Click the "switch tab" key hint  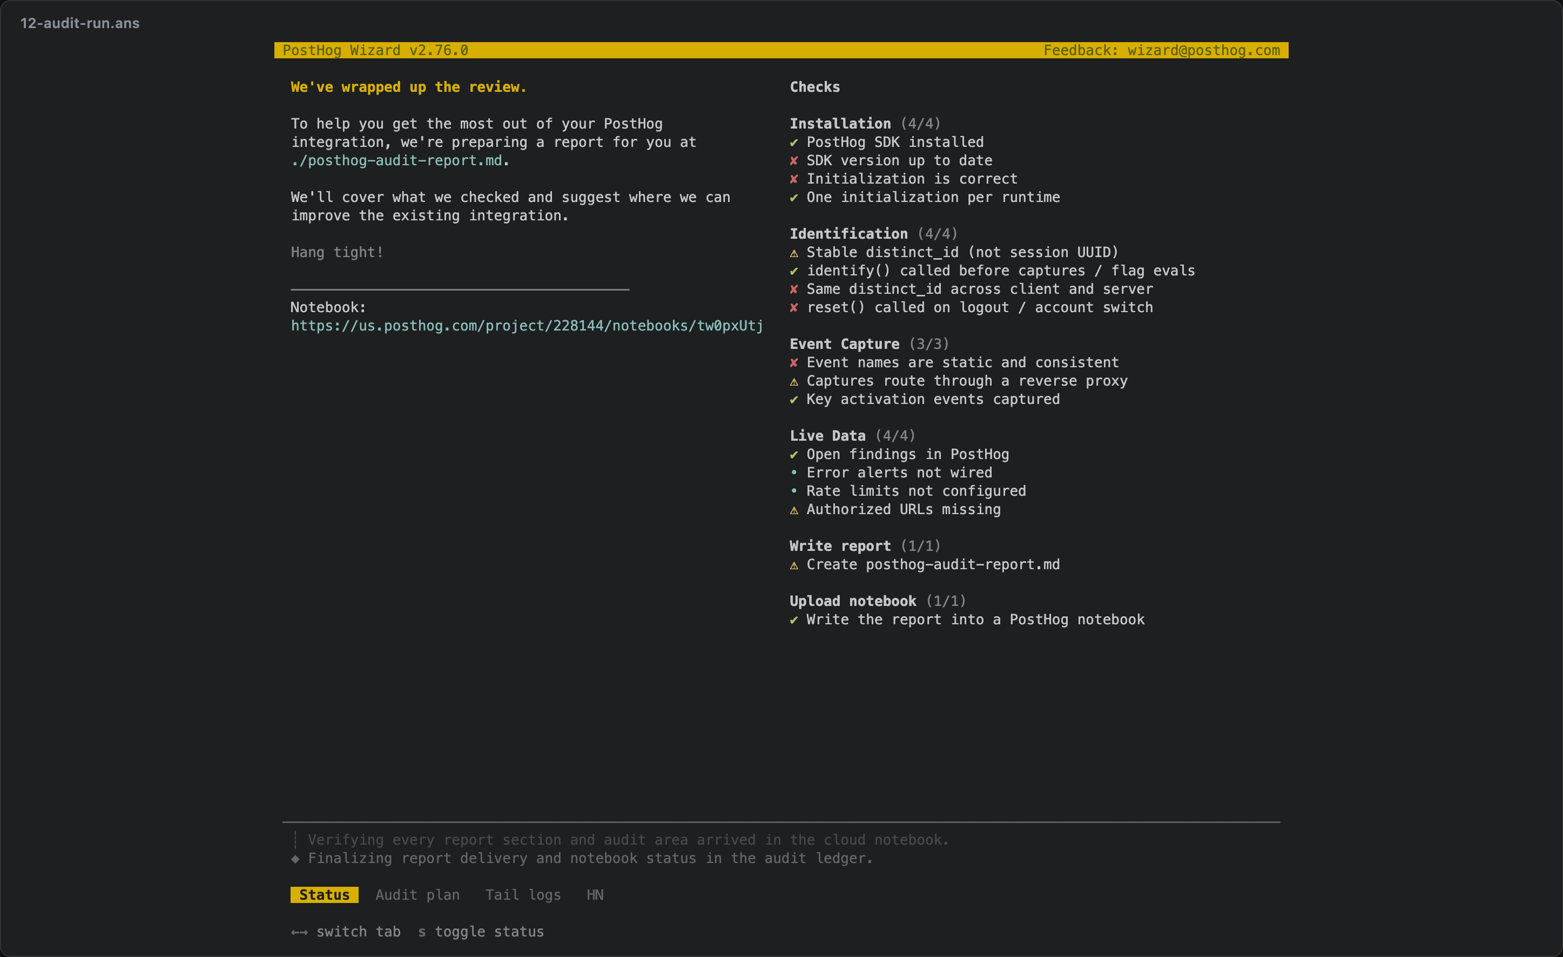click(x=359, y=932)
